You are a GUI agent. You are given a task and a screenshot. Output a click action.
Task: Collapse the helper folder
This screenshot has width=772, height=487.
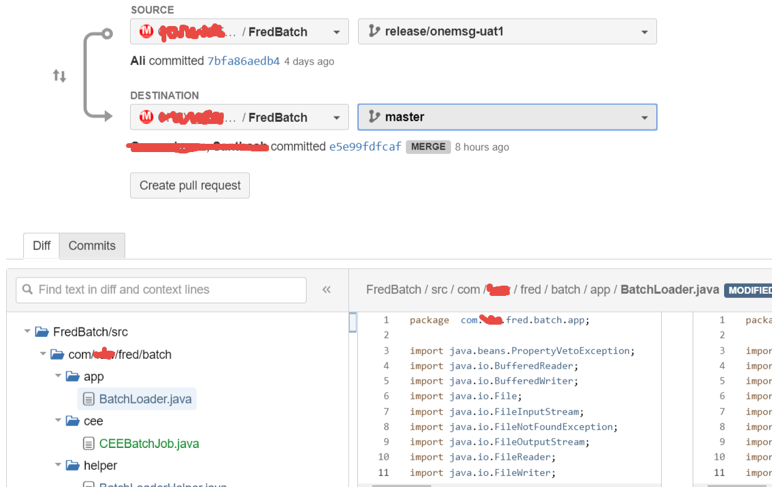pos(58,464)
